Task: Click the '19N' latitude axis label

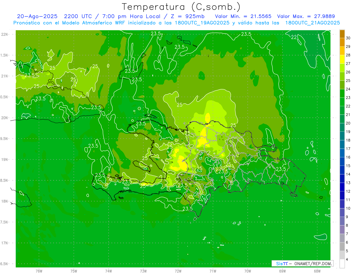Action: pos(4,159)
